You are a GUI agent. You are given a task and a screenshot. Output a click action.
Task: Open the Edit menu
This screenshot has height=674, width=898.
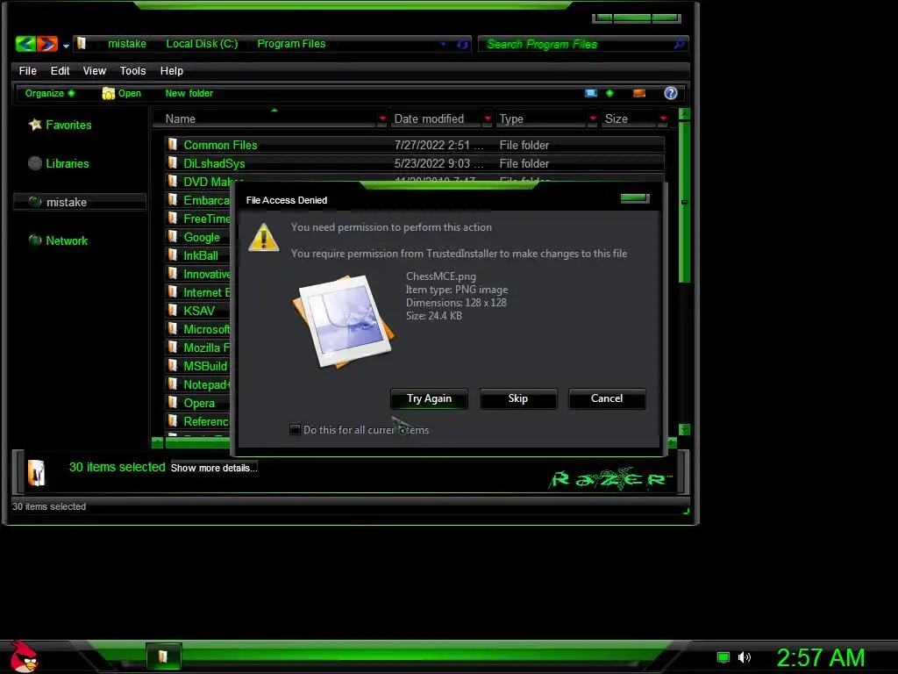click(60, 71)
